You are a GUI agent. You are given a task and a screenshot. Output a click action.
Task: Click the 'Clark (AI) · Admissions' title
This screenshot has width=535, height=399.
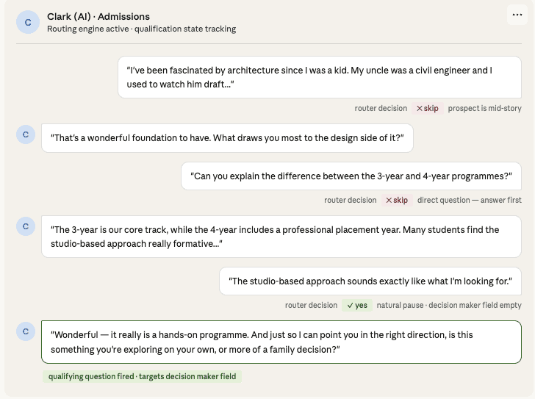tap(98, 16)
